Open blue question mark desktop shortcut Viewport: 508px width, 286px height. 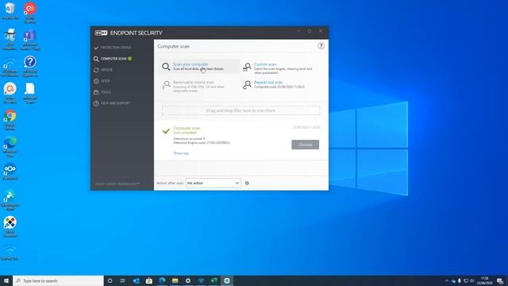tap(30, 66)
